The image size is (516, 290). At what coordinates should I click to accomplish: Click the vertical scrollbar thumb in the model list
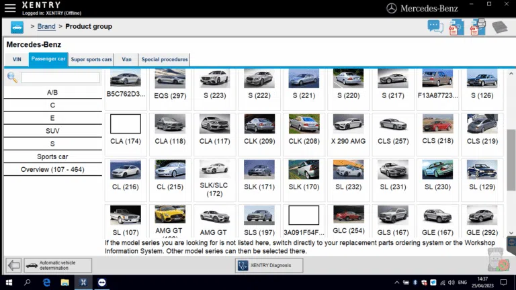(x=511, y=160)
